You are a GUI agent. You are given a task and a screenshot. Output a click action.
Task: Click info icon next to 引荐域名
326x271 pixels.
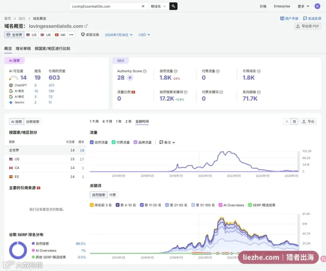(x=259, y=71)
